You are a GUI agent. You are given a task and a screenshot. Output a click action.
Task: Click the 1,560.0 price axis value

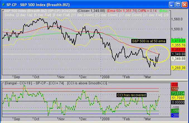[177, 19]
